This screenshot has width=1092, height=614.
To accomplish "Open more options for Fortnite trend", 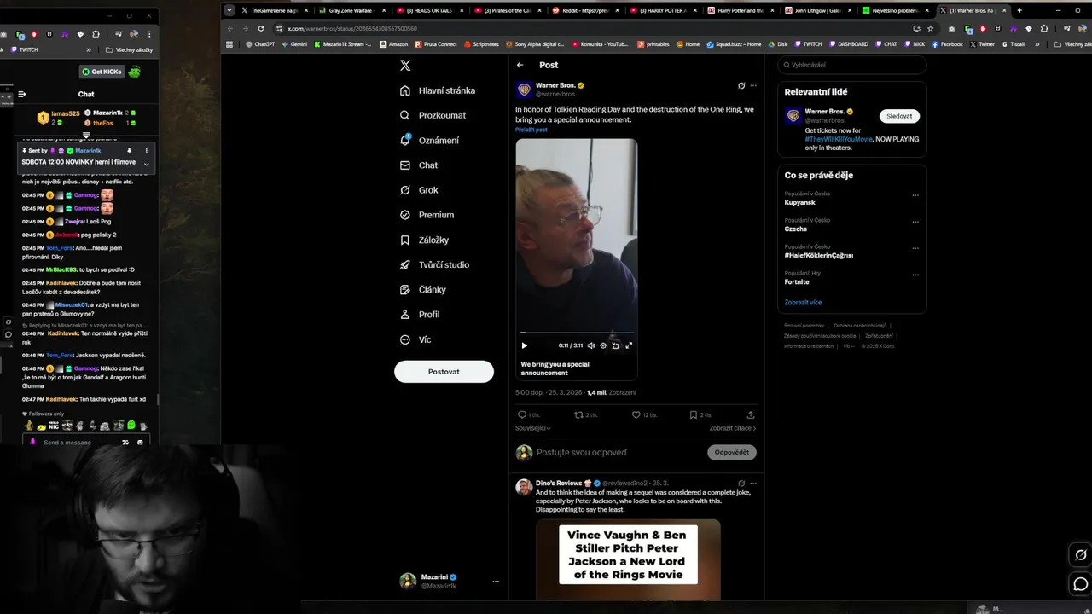I will pos(915,274).
